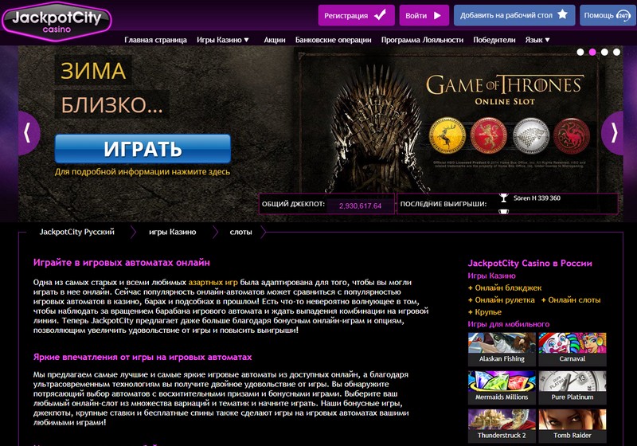Screen dimensions: 637x446
Task: Click Игры для мобильного sidebar heading
Action: [509, 324]
